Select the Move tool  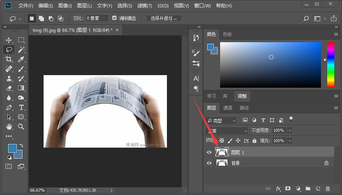pos(9,40)
